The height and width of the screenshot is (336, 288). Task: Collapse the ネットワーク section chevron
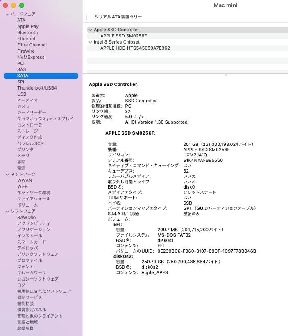(7, 175)
